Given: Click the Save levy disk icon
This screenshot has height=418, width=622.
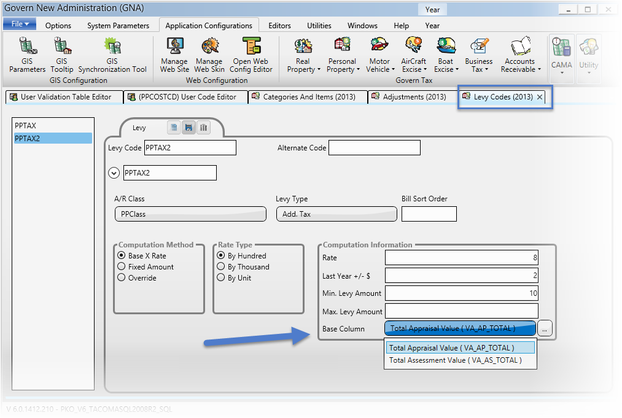Looking at the screenshot, I should [189, 128].
